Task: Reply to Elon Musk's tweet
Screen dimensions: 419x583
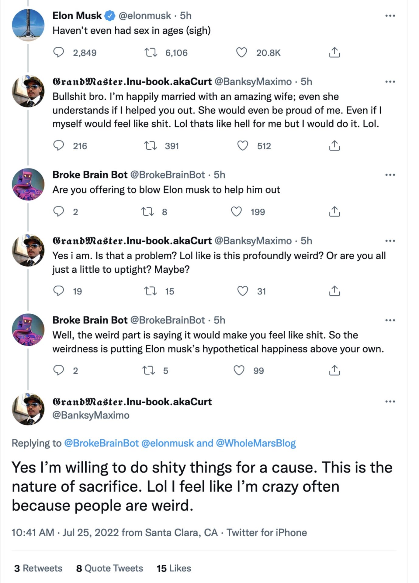Action: [x=59, y=53]
